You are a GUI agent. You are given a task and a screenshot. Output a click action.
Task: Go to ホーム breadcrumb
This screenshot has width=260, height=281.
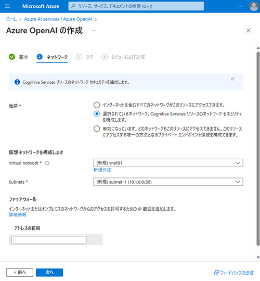tap(11, 19)
